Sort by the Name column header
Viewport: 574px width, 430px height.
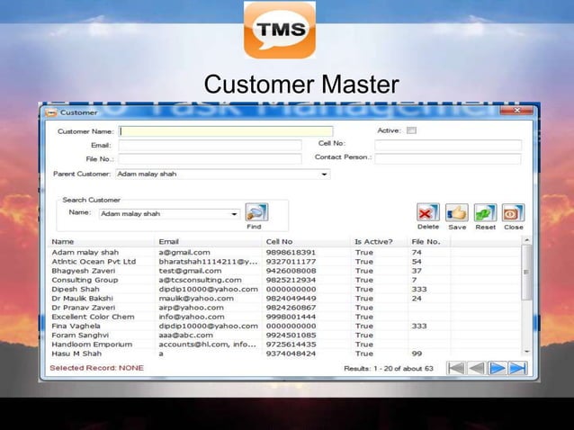[102, 242]
